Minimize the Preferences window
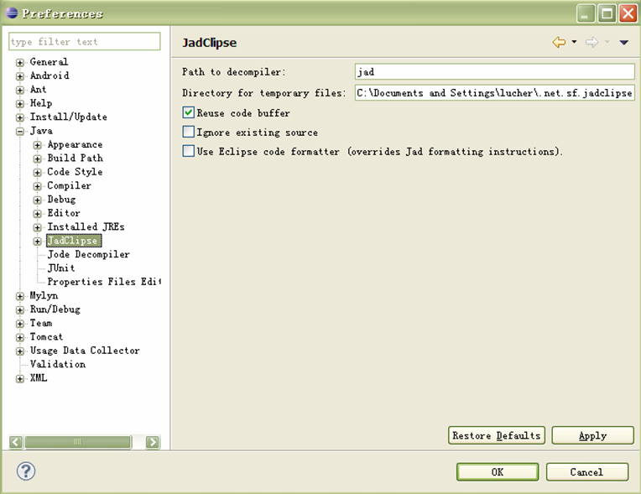The height and width of the screenshot is (494, 641). coord(586,13)
